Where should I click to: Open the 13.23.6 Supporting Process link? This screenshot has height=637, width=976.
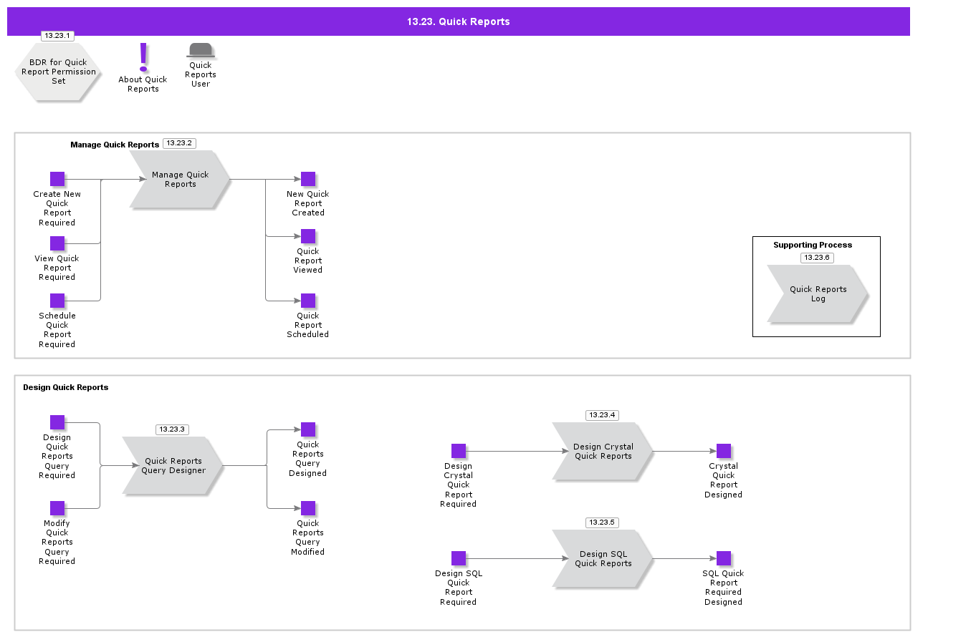pyautogui.click(x=817, y=258)
